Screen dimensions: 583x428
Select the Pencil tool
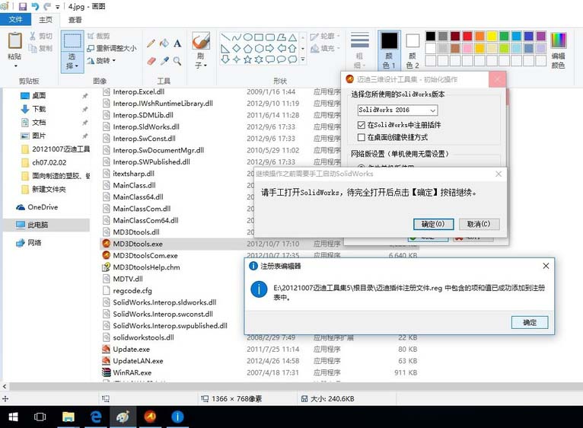(x=151, y=43)
